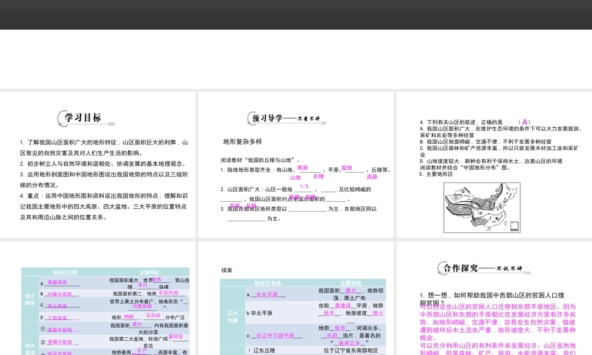Open the 预习导学 slide thumbnail
Screen dimensions: 592x355
296,164
